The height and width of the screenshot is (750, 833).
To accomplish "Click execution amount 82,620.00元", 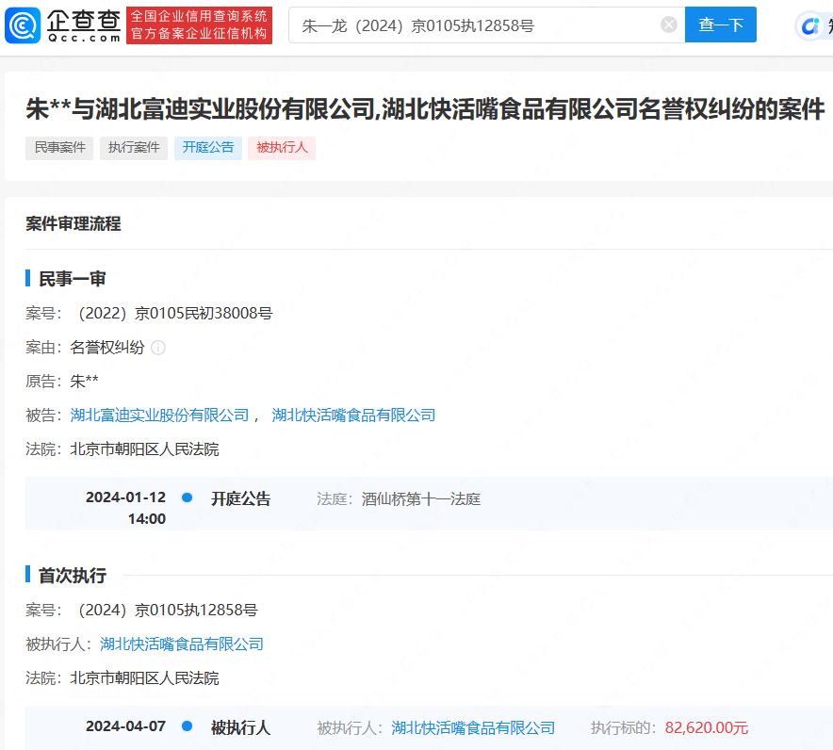I will click(x=707, y=727).
